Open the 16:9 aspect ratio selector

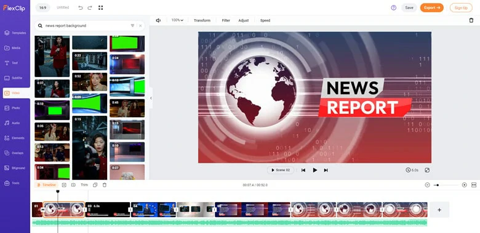[x=42, y=7]
